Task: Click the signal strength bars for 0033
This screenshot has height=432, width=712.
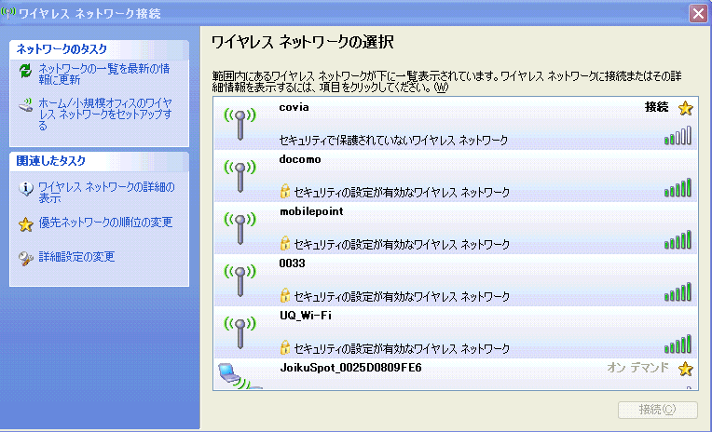Action: (x=678, y=292)
